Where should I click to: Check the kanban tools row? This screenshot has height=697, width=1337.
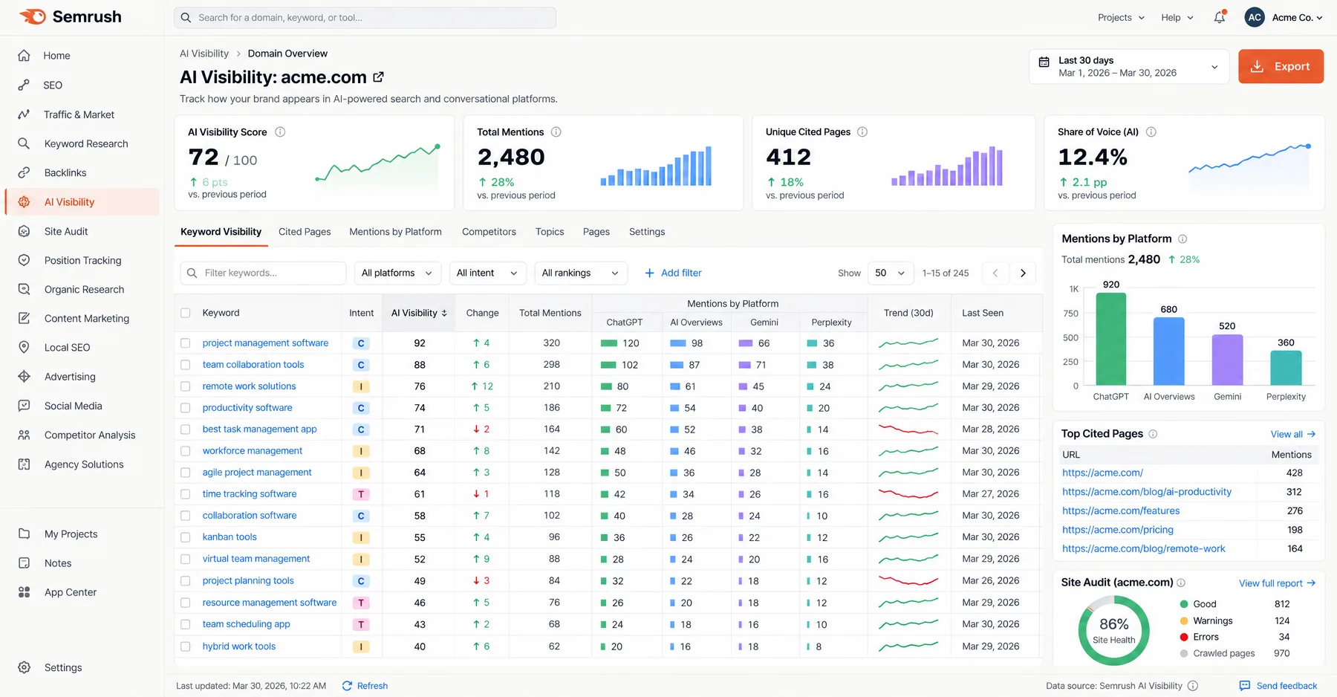click(x=186, y=537)
